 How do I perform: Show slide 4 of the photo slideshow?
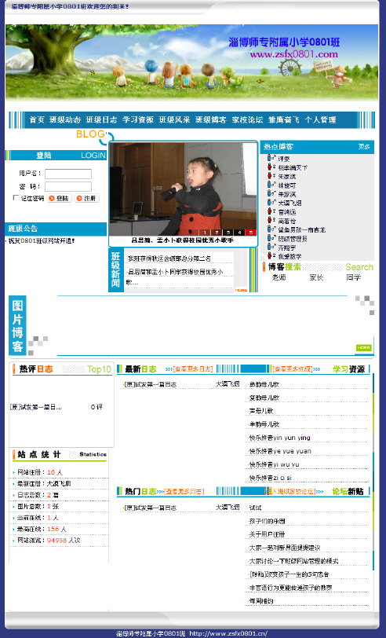(x=239, y=233)
